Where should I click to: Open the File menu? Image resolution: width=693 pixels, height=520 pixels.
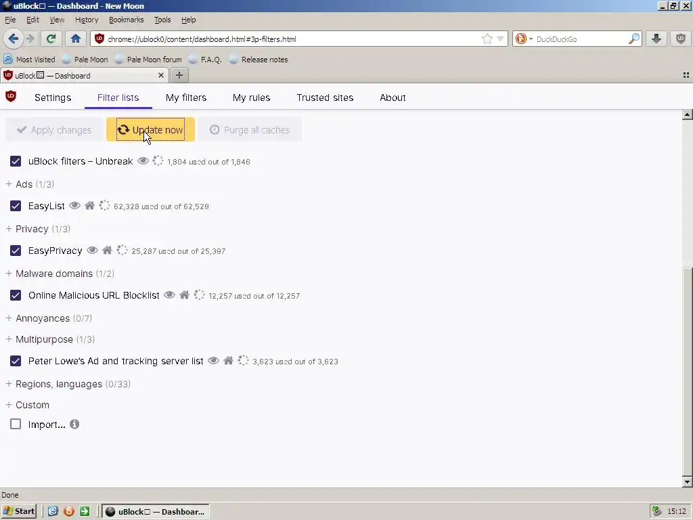[10, 20]
